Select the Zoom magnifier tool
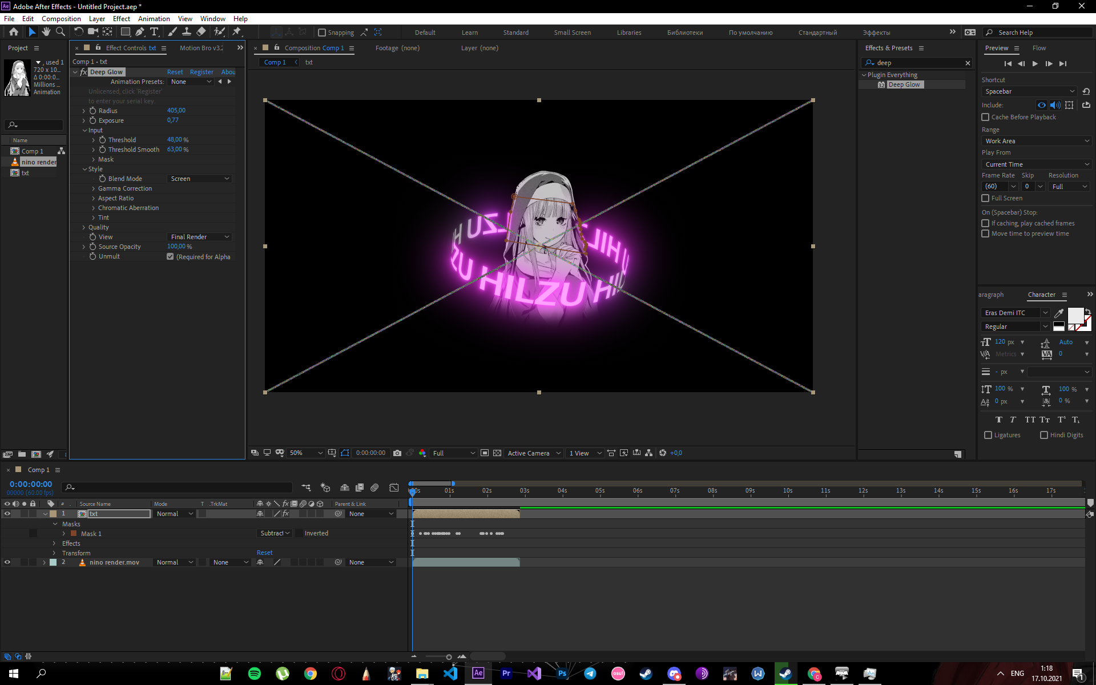The height and width of the screenshot is (685, 1096). (60, 32)
